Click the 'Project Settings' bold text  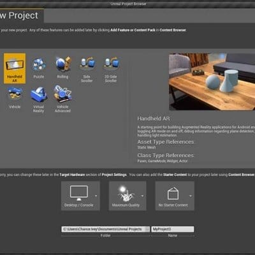point(114,175)
